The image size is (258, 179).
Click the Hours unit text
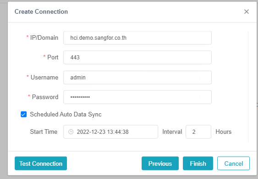coord(224,132)
